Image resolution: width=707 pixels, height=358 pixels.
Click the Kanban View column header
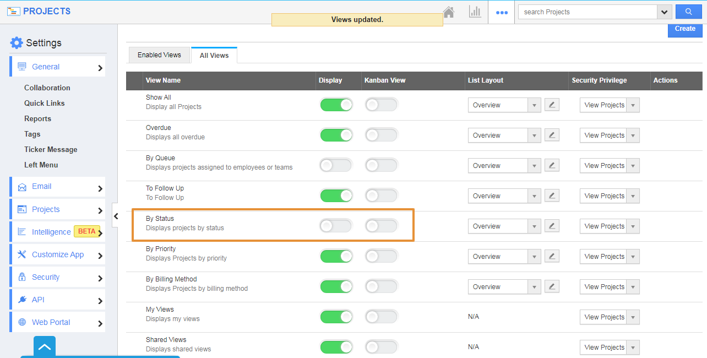tap(385, 80)
